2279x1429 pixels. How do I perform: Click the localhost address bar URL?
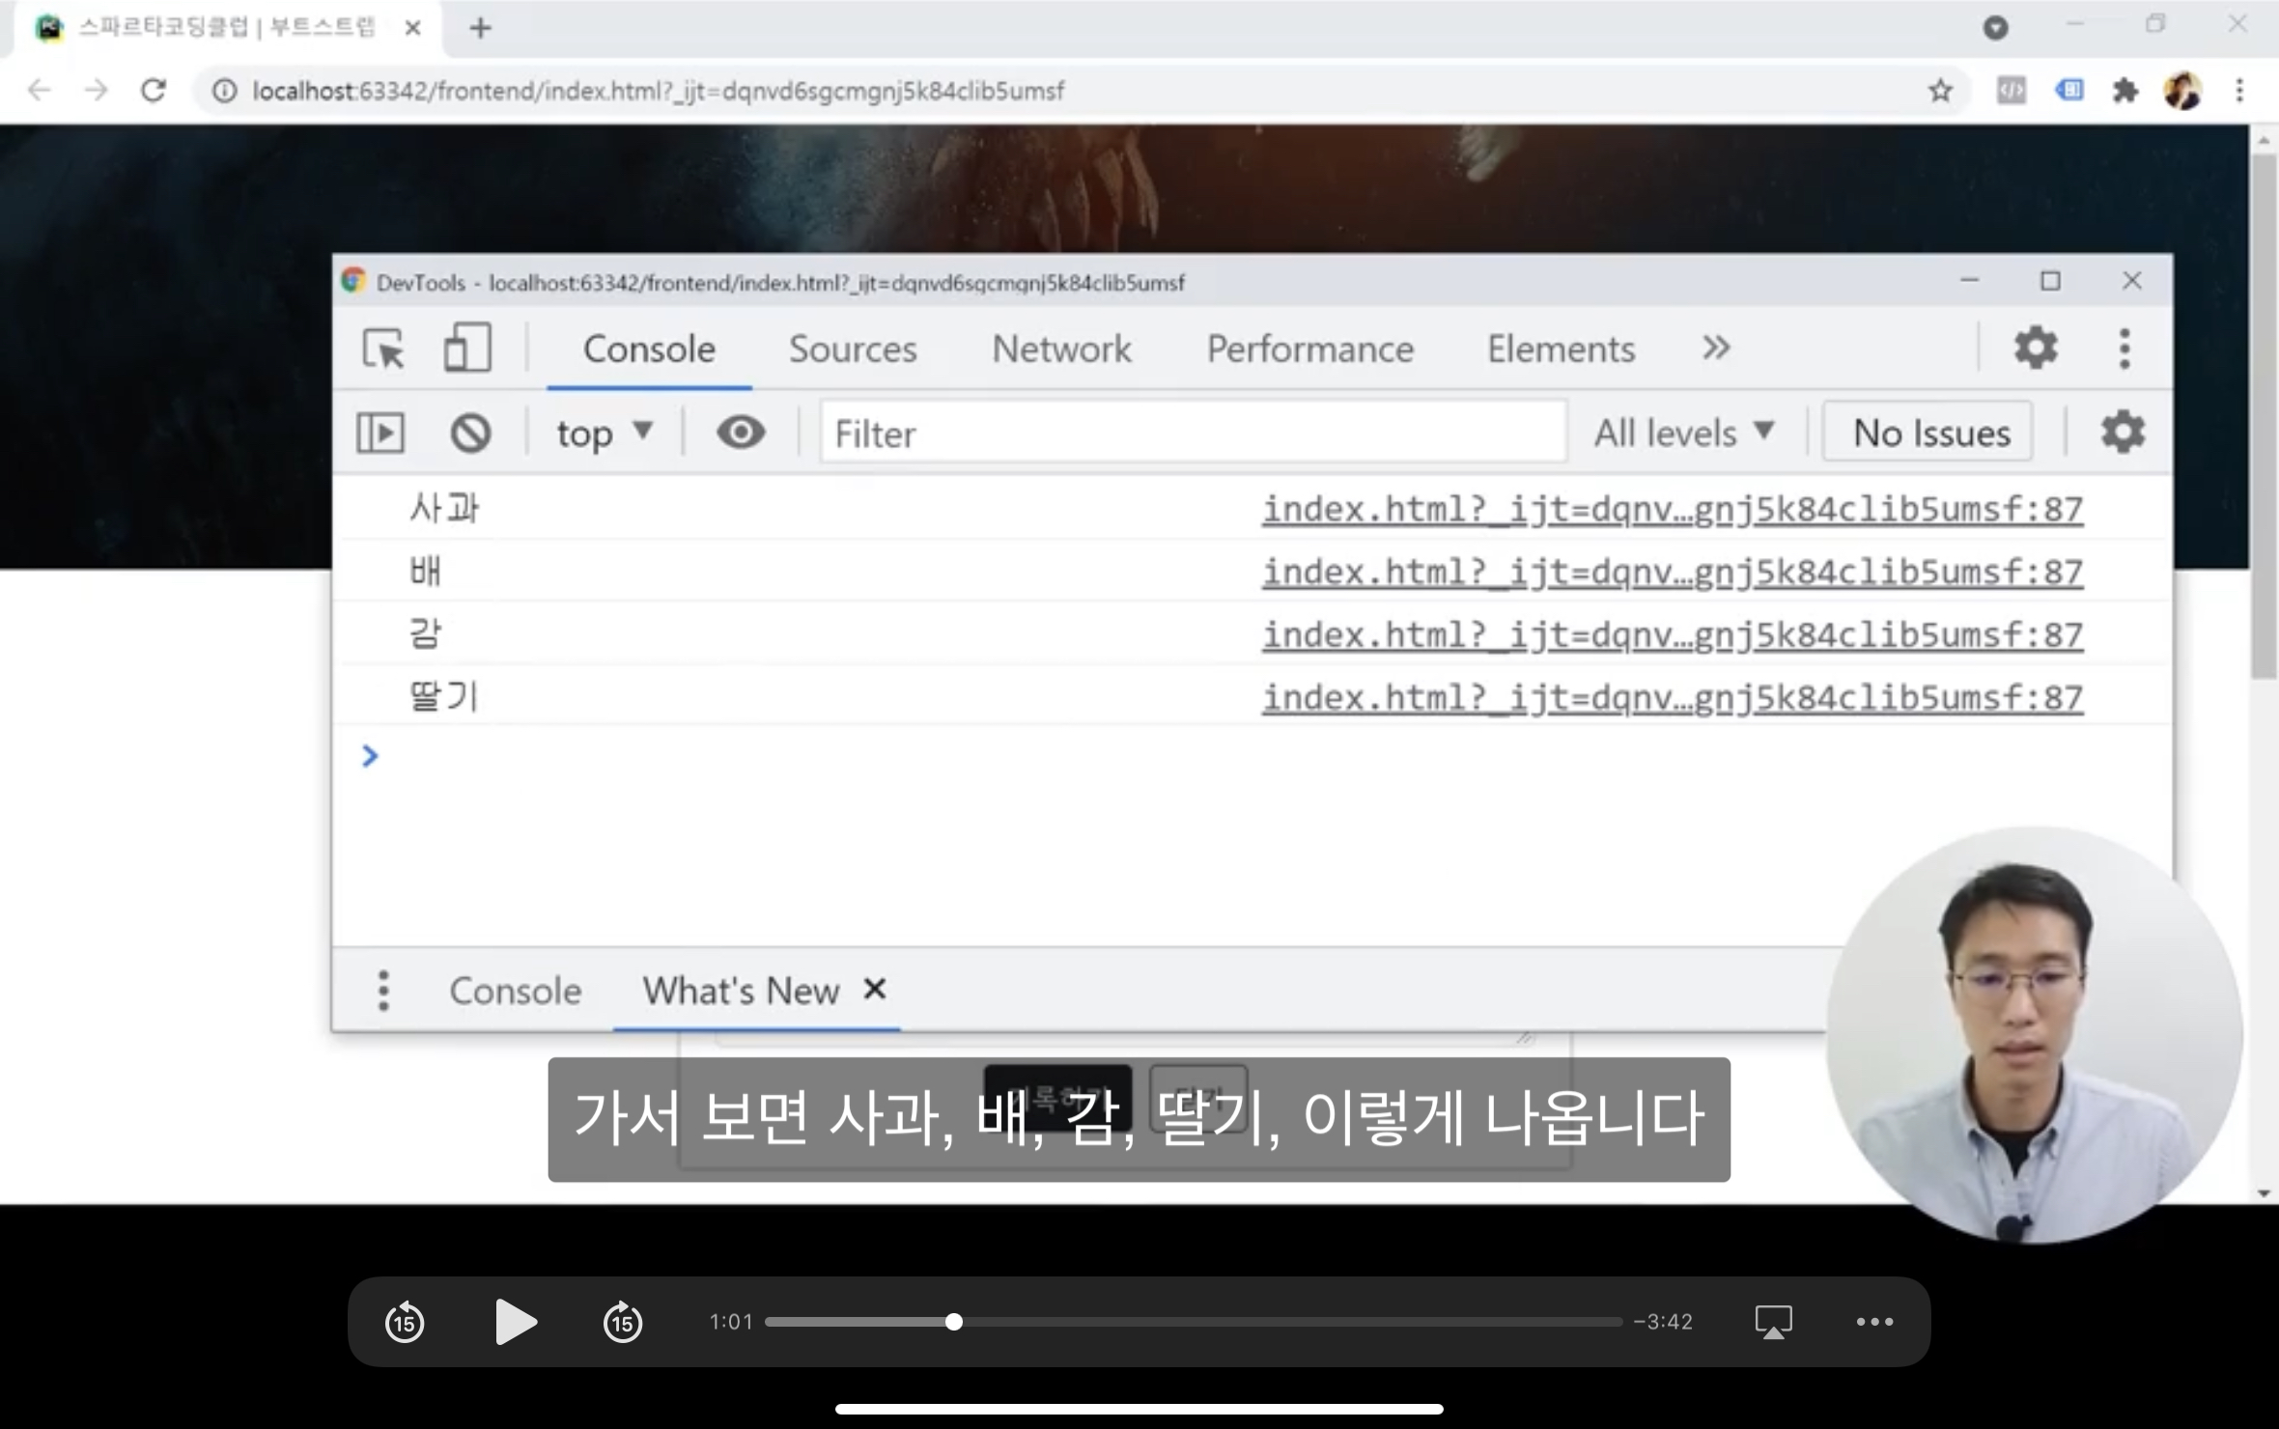[x=658, y=91]
